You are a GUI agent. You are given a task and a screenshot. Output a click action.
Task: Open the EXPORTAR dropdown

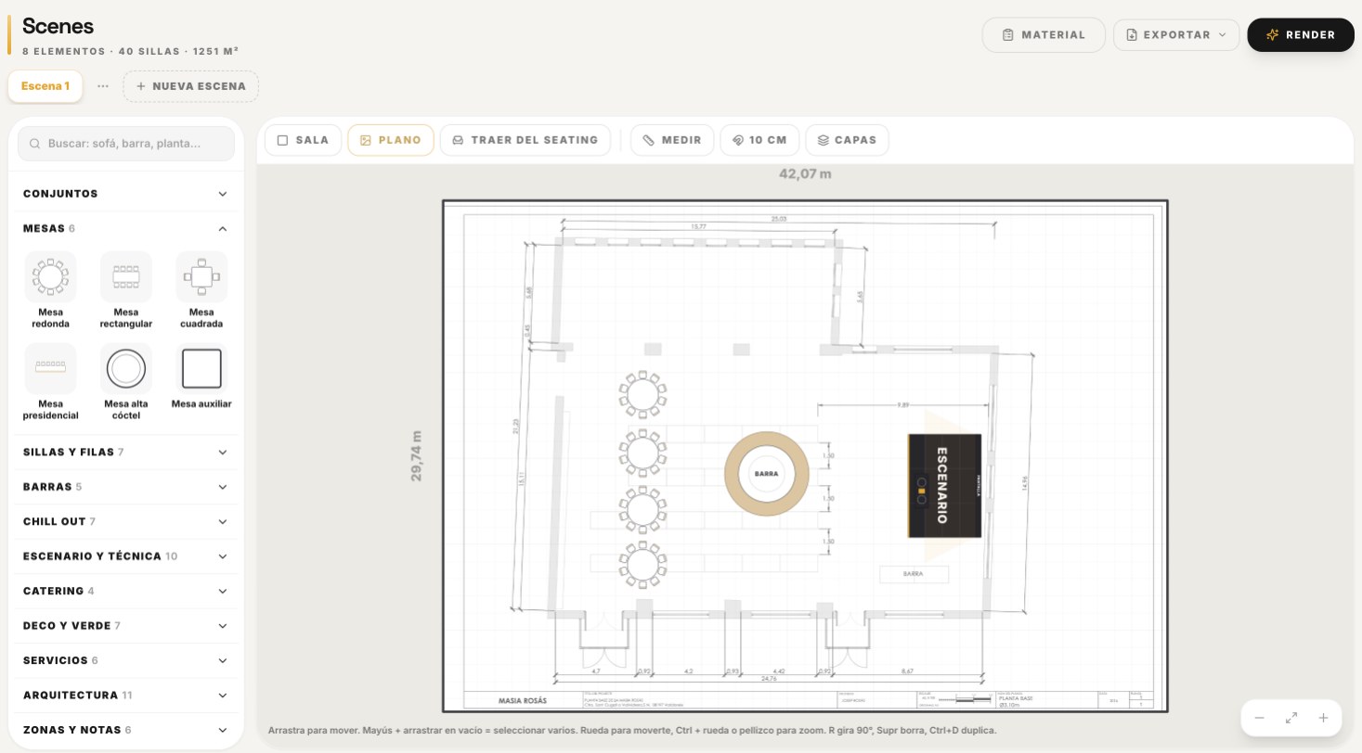pos(1176,35)
